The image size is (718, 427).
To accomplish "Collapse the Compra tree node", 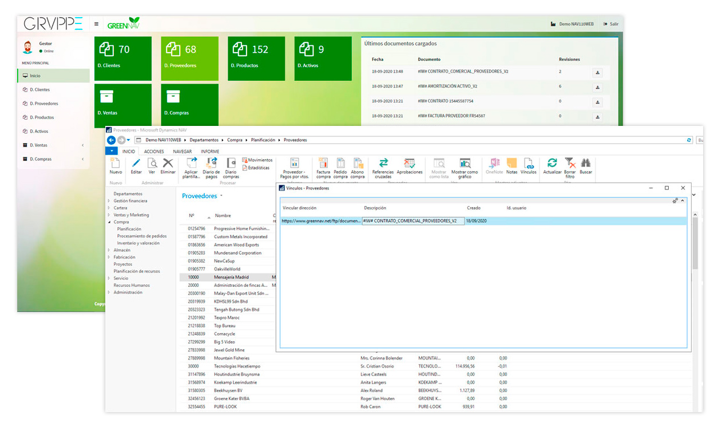I will pos(109,222).
